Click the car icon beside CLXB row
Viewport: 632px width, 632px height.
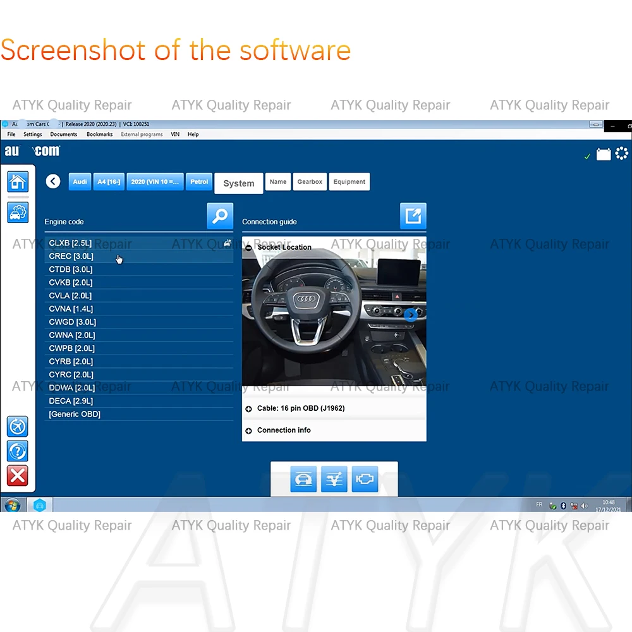pyautogui.click(x=228, y=243)
